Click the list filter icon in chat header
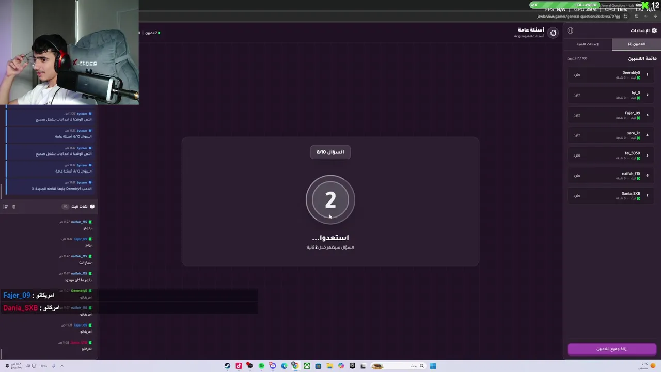This screenshot has height=372, width=661. click(x=6, y=207)
